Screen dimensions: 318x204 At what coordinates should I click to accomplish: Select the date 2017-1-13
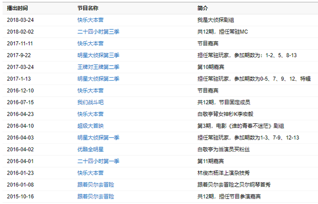[19, 79]
